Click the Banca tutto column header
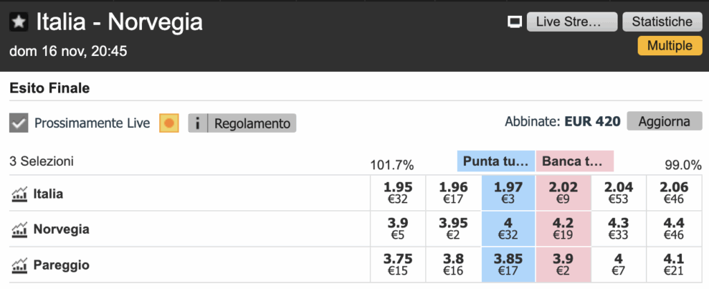 [574, 162]
